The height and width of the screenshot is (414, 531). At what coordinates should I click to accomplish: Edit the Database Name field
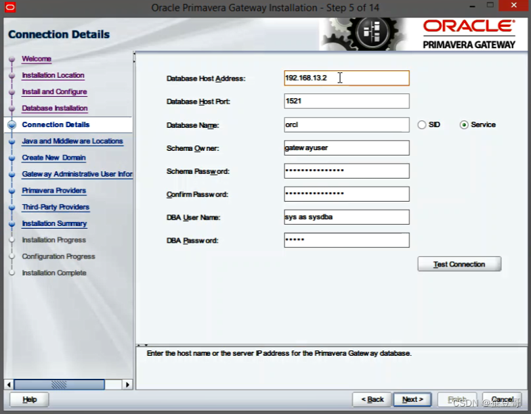coord(347,124)
